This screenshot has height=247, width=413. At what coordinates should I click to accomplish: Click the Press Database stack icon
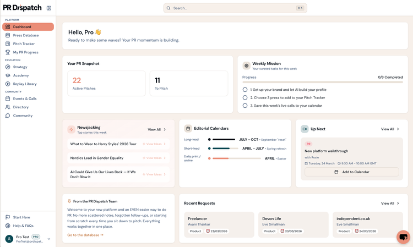[x=8, y=35]
